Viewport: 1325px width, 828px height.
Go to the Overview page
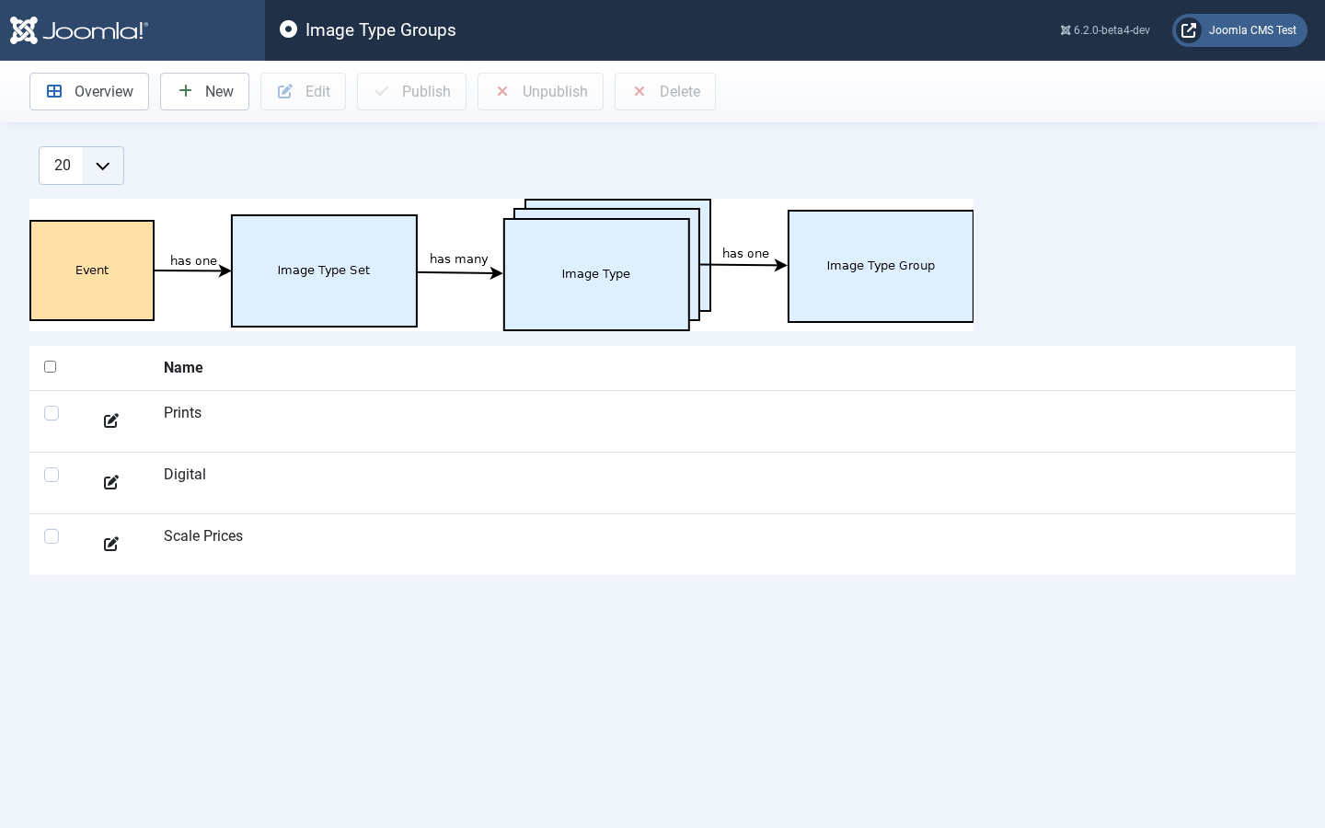(x=89, y=92)
